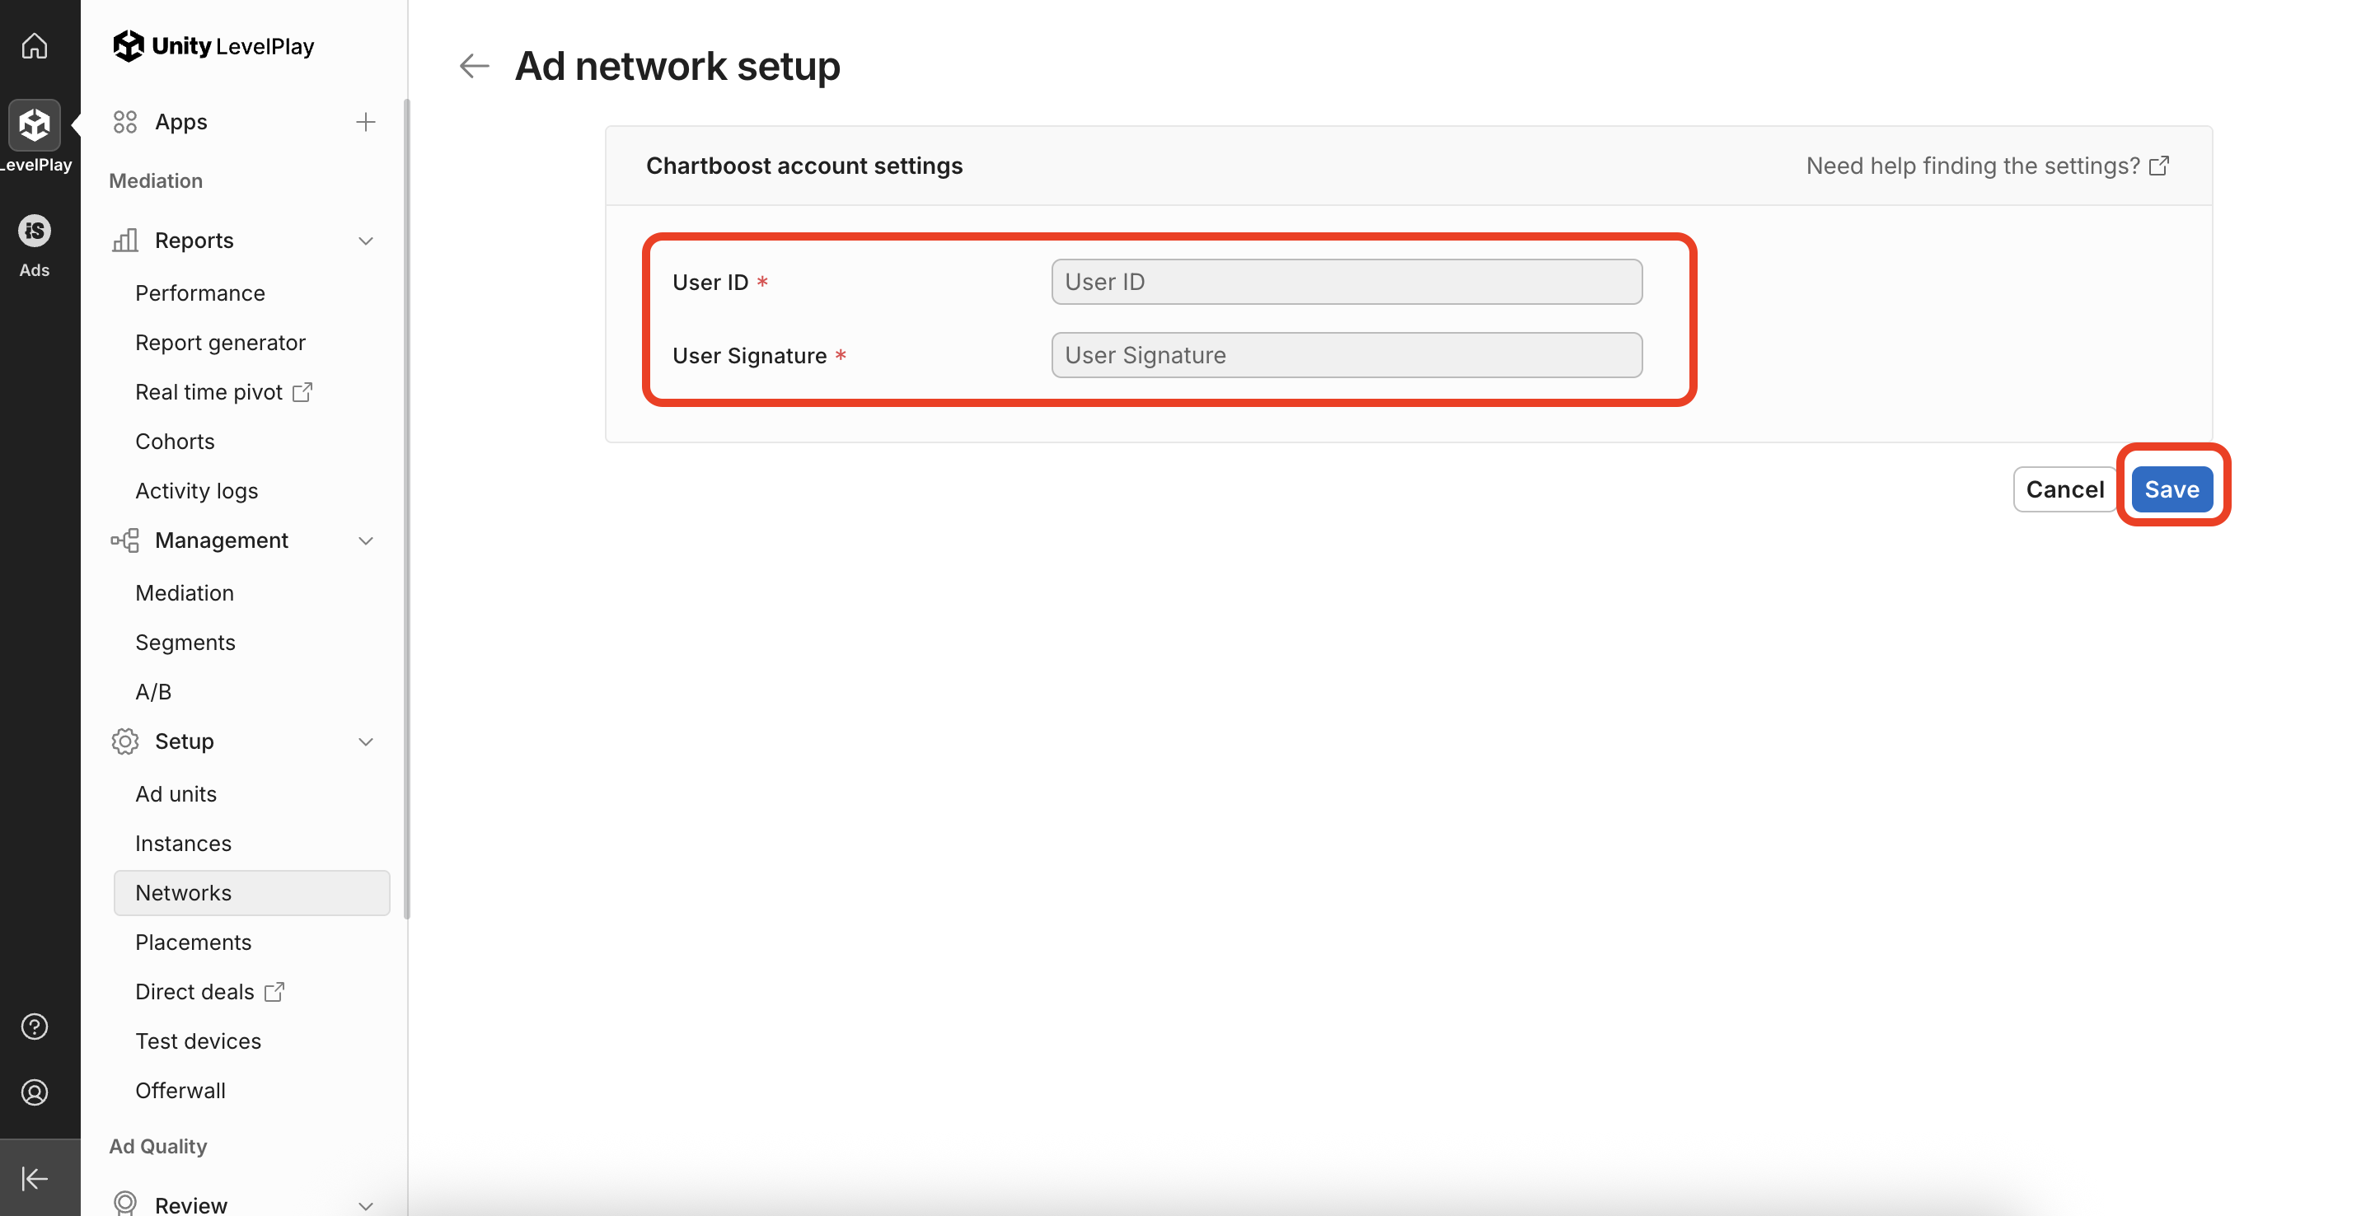Select Ad units in Setup menu

176,794
